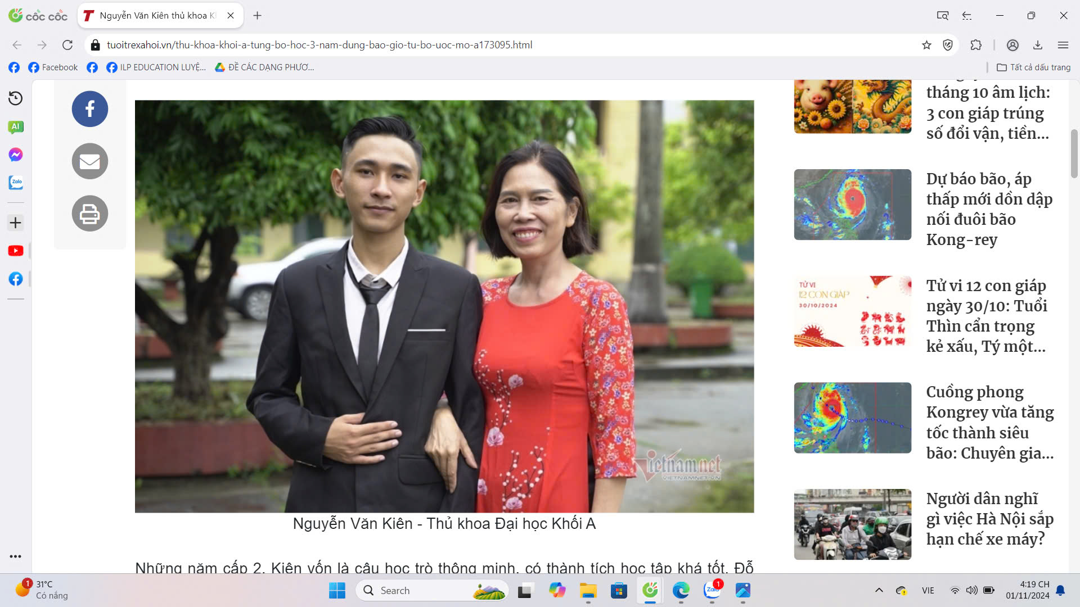This screenshot has width=1080, height=607.
Task: Click the print article icon
Action: (90, 214)
